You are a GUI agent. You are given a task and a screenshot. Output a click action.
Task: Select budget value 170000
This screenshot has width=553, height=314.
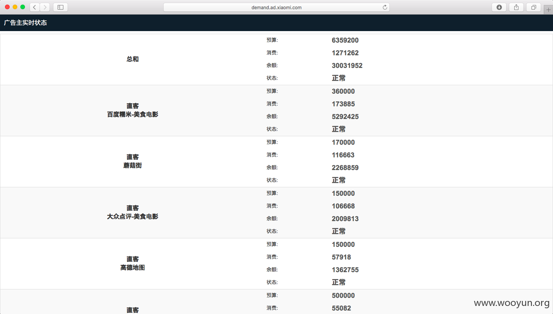point(343,142)
